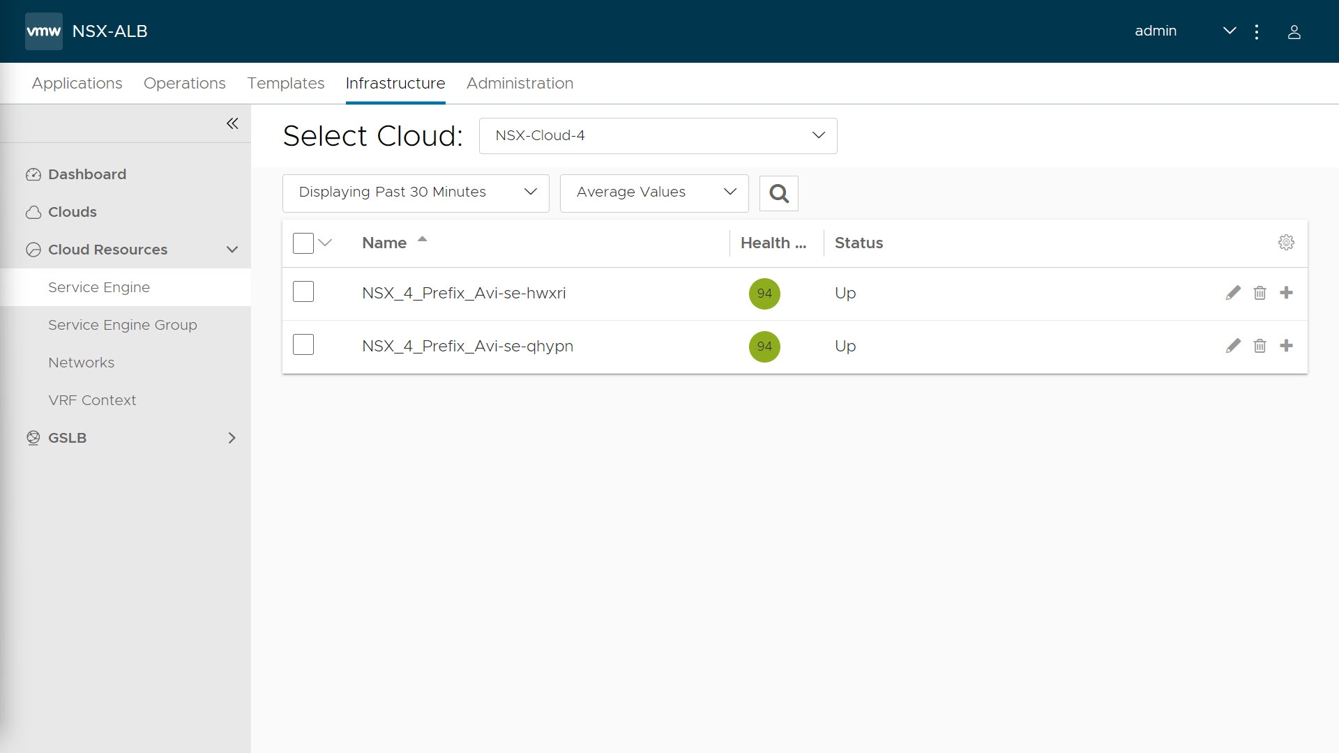Switch to the Administration tab

pyautogui.click(x=520, y=84)
